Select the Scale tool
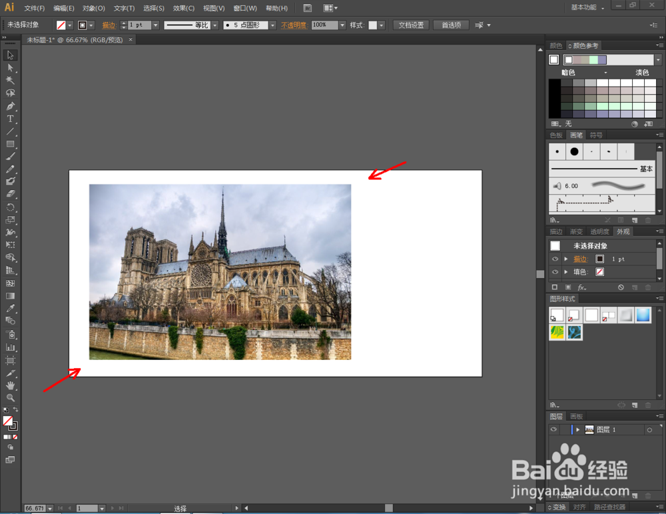The height and width of the screenshot is (514, 666). tap(10, 220)
